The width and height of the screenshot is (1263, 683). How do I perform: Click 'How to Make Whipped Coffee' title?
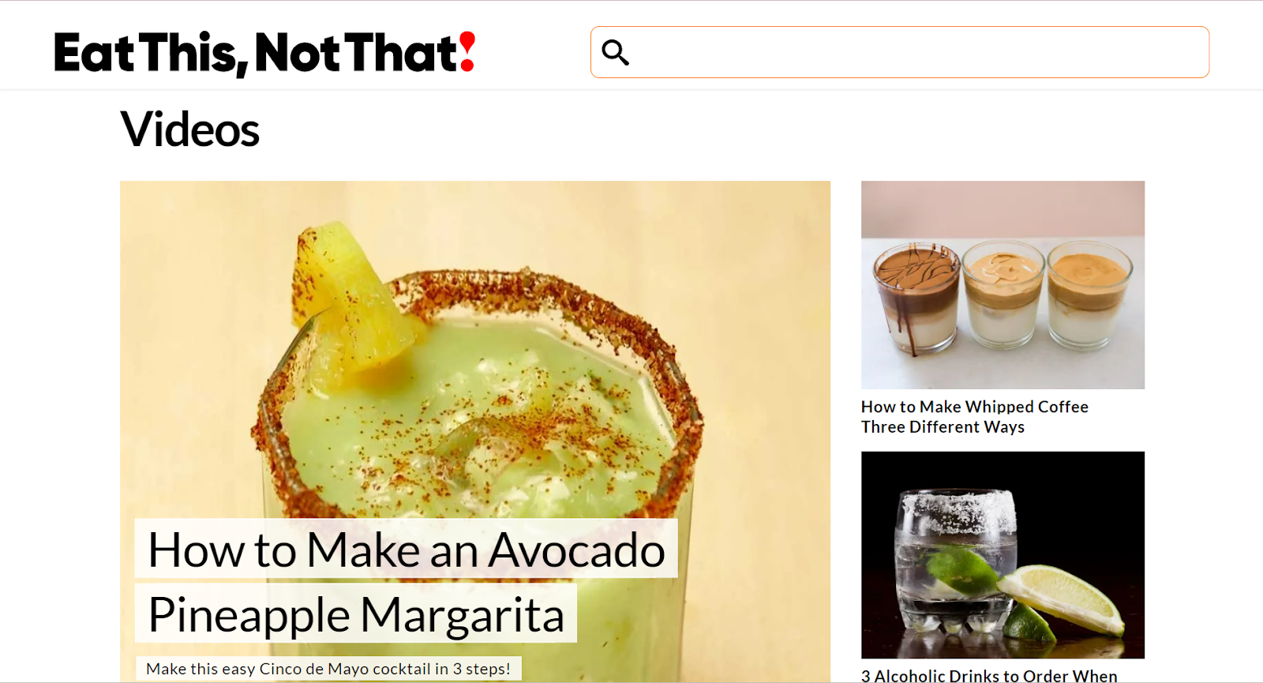tap(975, 407)
